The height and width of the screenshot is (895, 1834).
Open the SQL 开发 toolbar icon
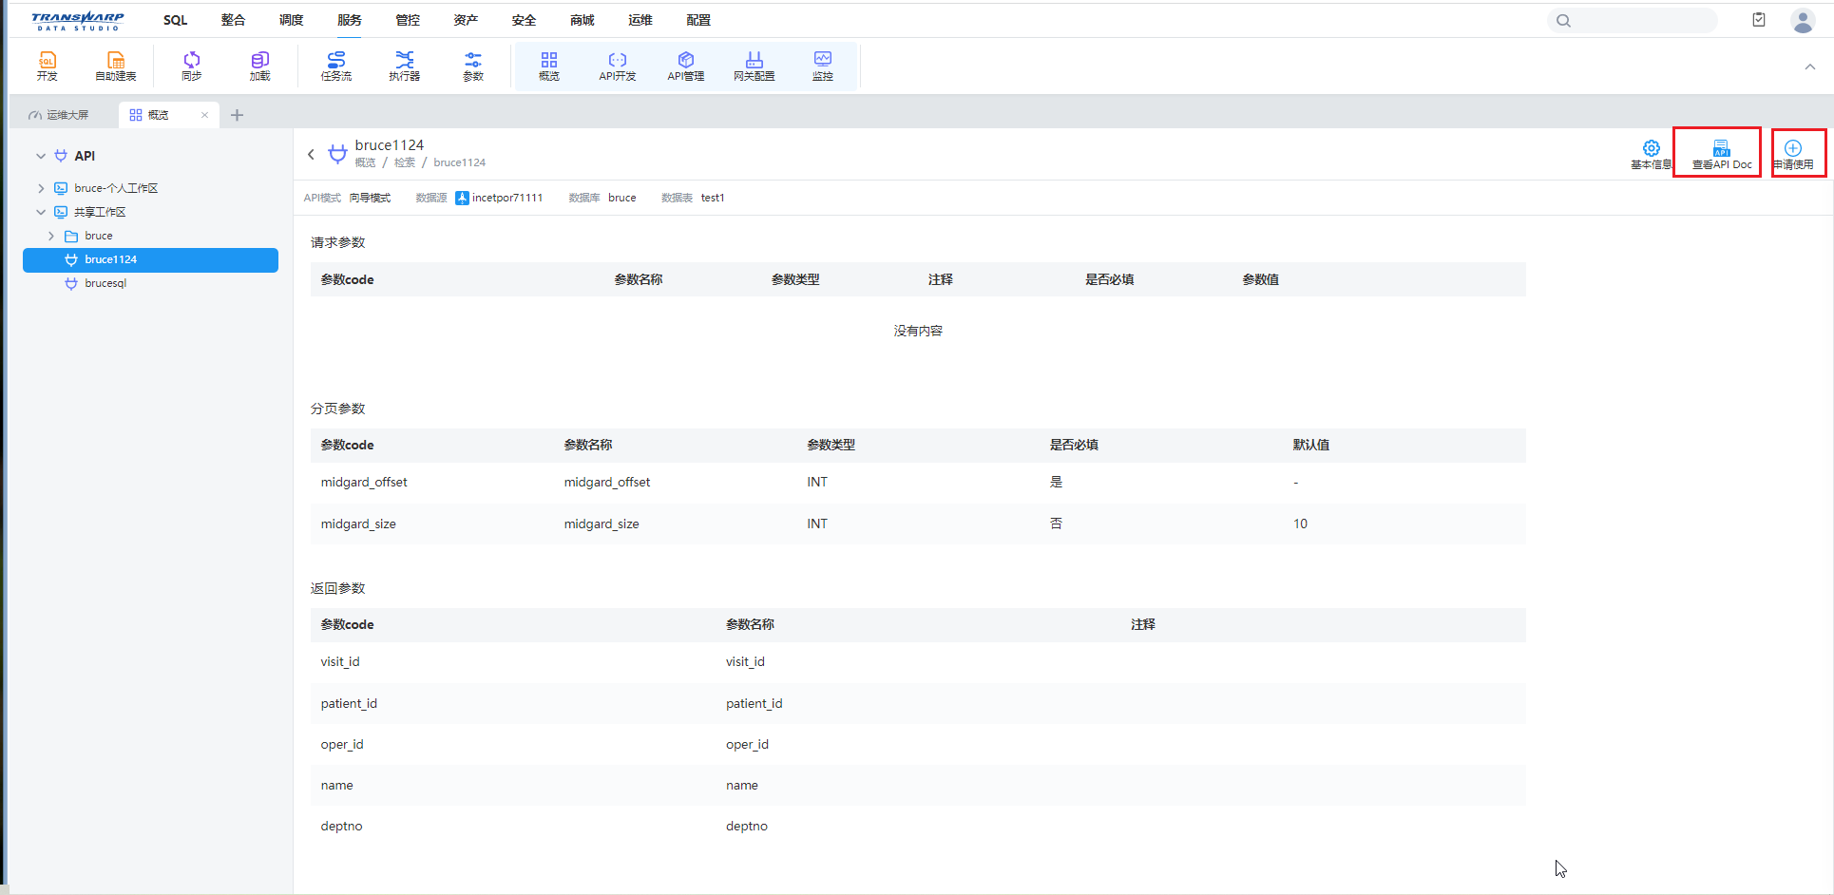pos(47,66)
